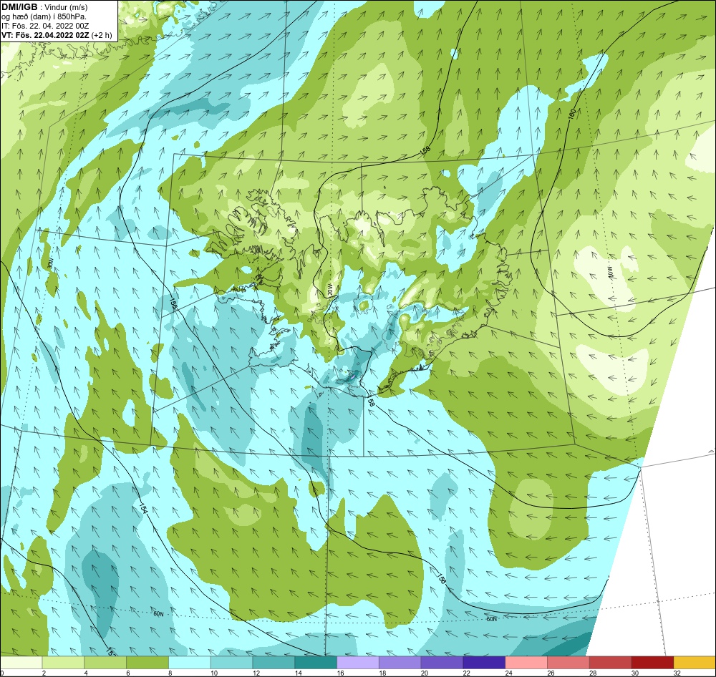Viewport: 716px width, 677px height.
Task: Pick the 28–30 m/s red legend swatch
Action: (x=611, y=663)
